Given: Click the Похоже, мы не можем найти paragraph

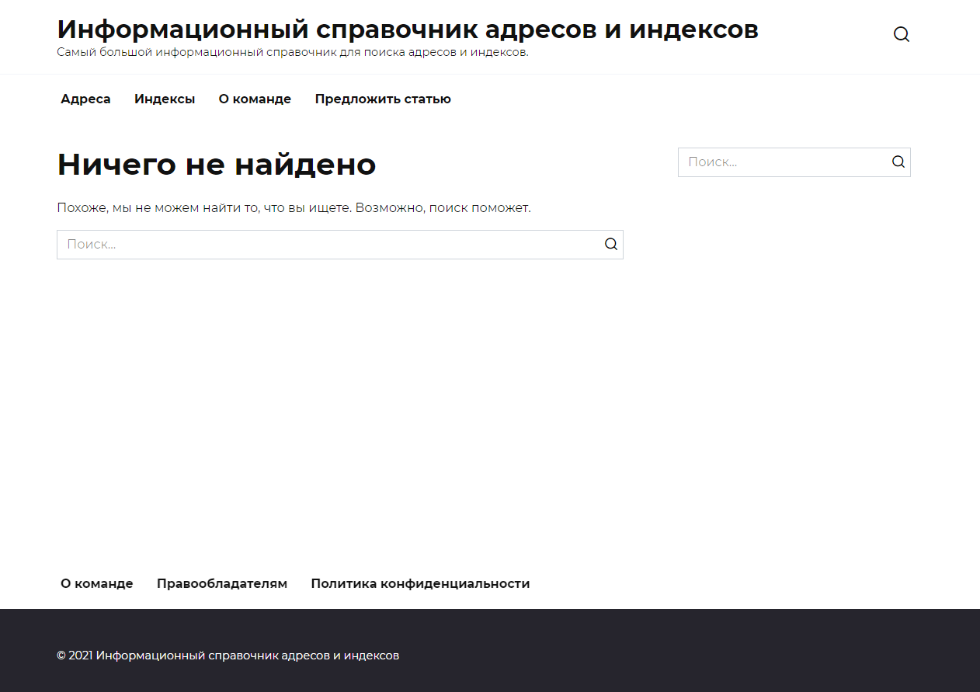Looking at the screenshot, I should 294,208.
